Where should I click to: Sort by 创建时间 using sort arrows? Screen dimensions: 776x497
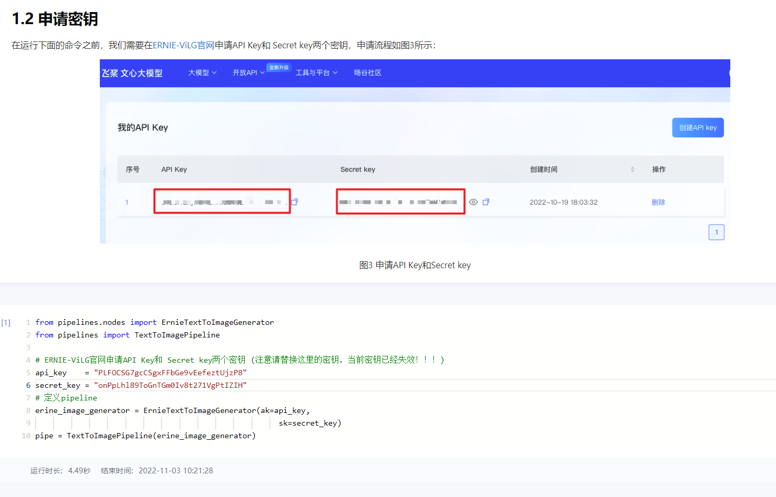(x=633, y=170)
